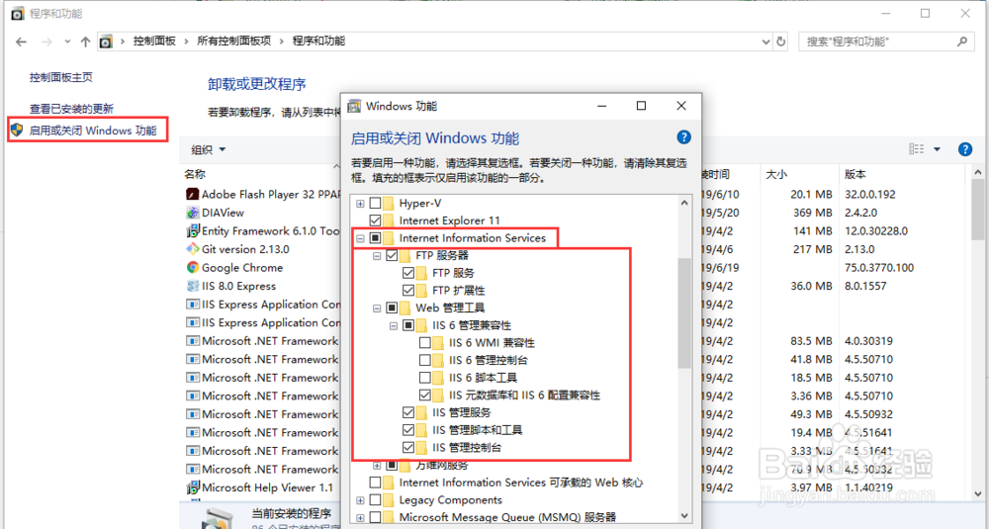The width and height of the screenshot is (989, 529).
Task: Click 启用或关闭 Windows 功能 link
Action: (x=93, y=131)
